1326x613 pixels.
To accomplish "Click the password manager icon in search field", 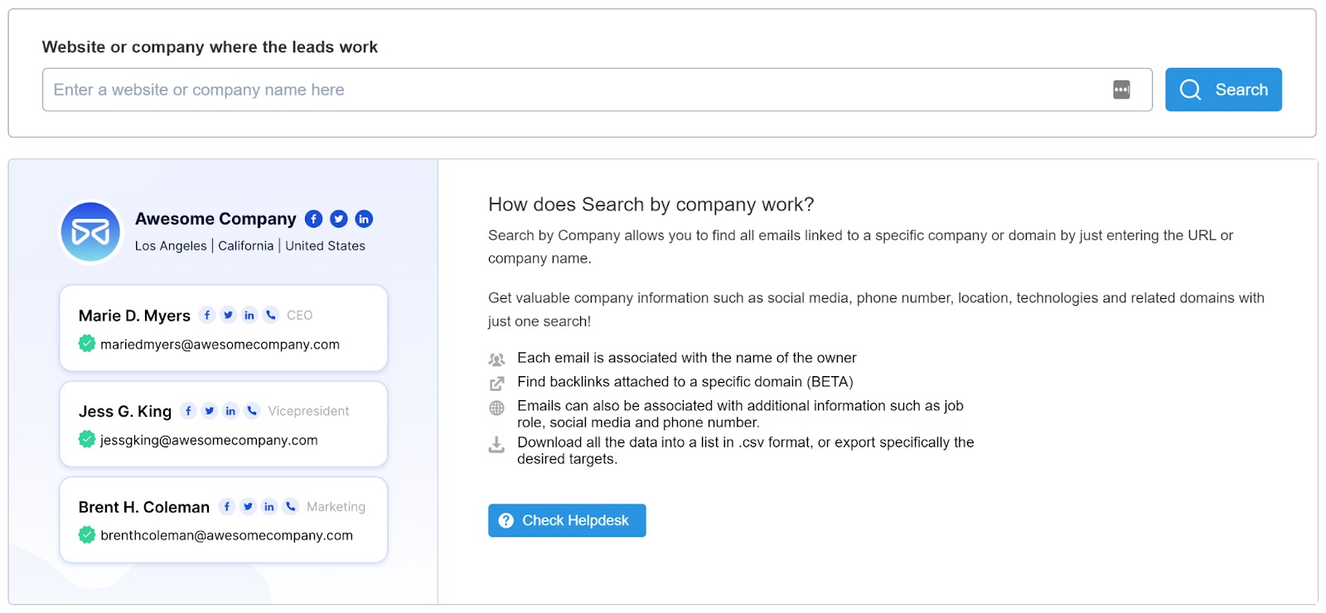I will pyautogui.click(x=1121, y=89).
